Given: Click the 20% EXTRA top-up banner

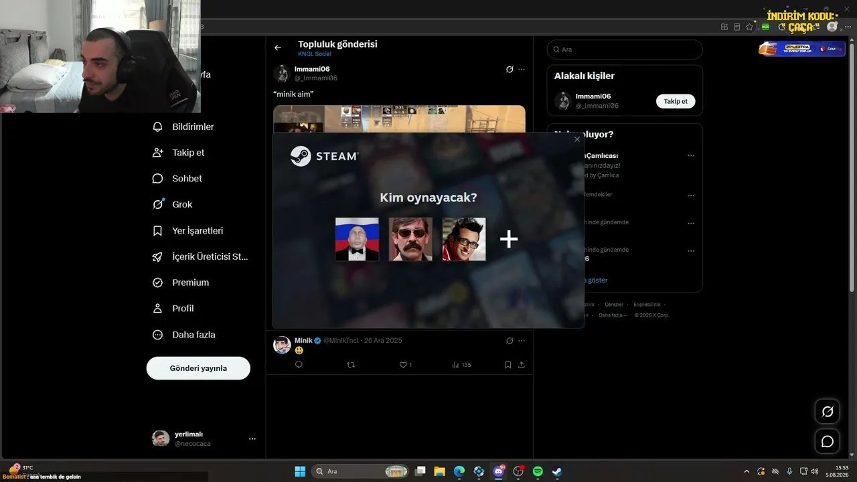Looking at the screenshot, I should point(801,49).
